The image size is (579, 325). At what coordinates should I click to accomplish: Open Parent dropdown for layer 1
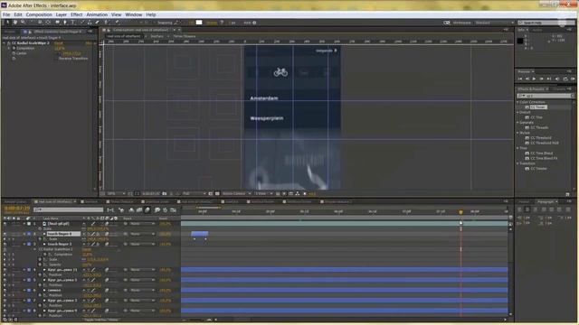[142, 224]
